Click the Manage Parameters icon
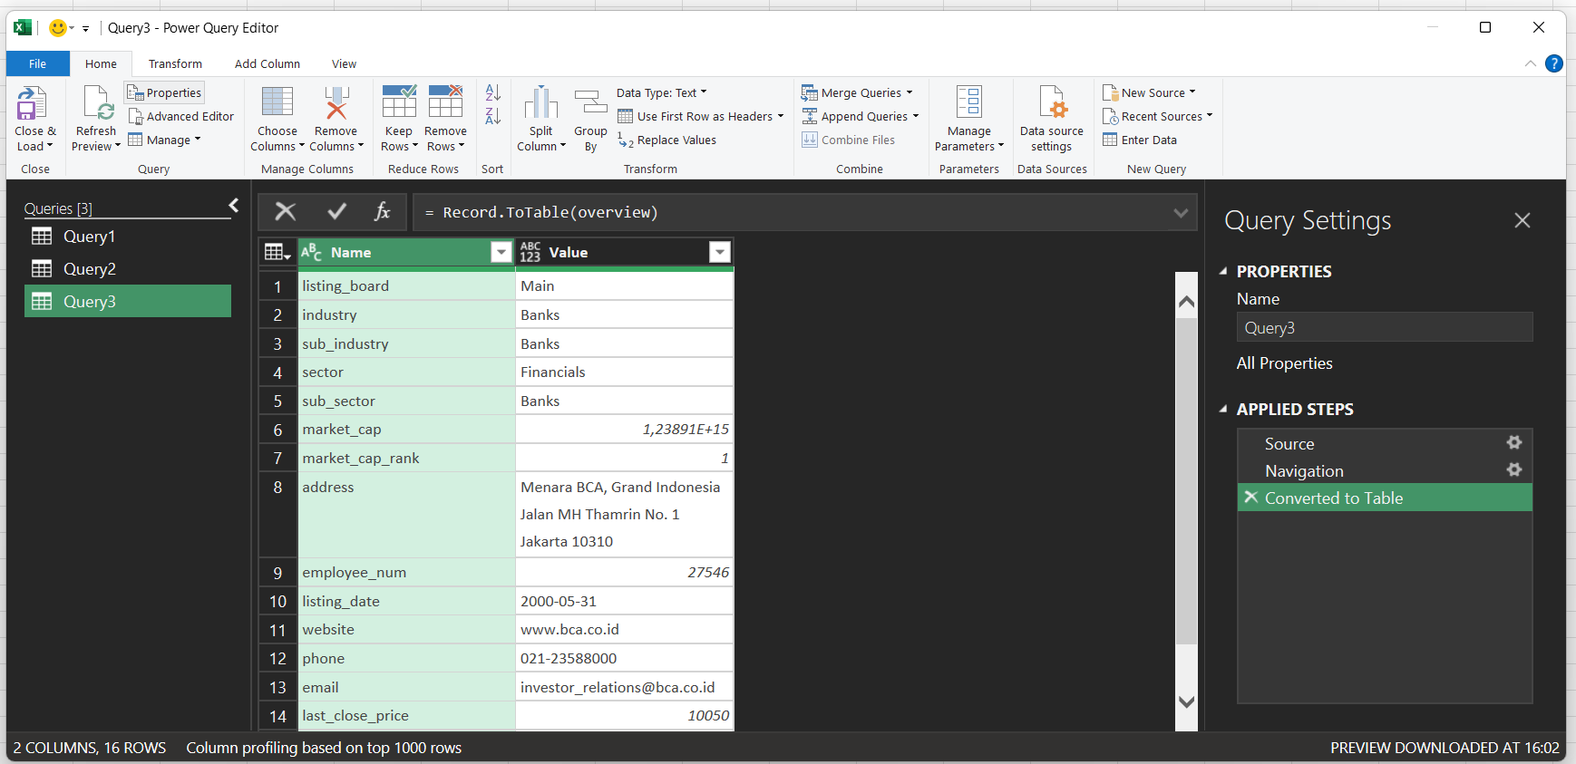Screen dimensions: 1576x764 (969, 102)
